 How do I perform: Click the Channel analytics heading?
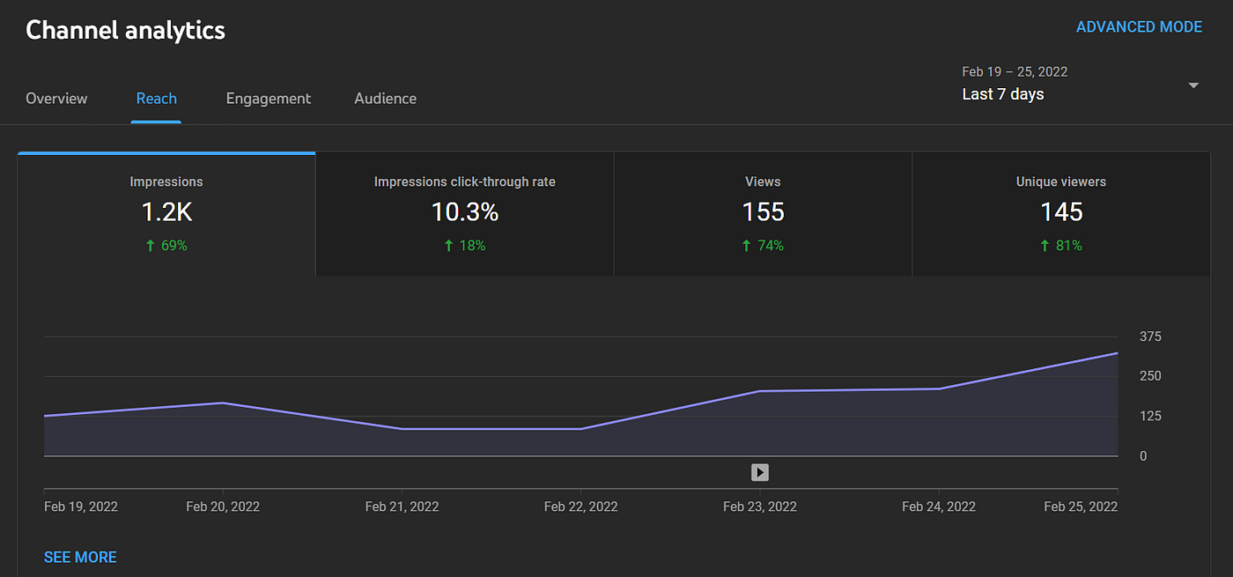pos(125,30)
